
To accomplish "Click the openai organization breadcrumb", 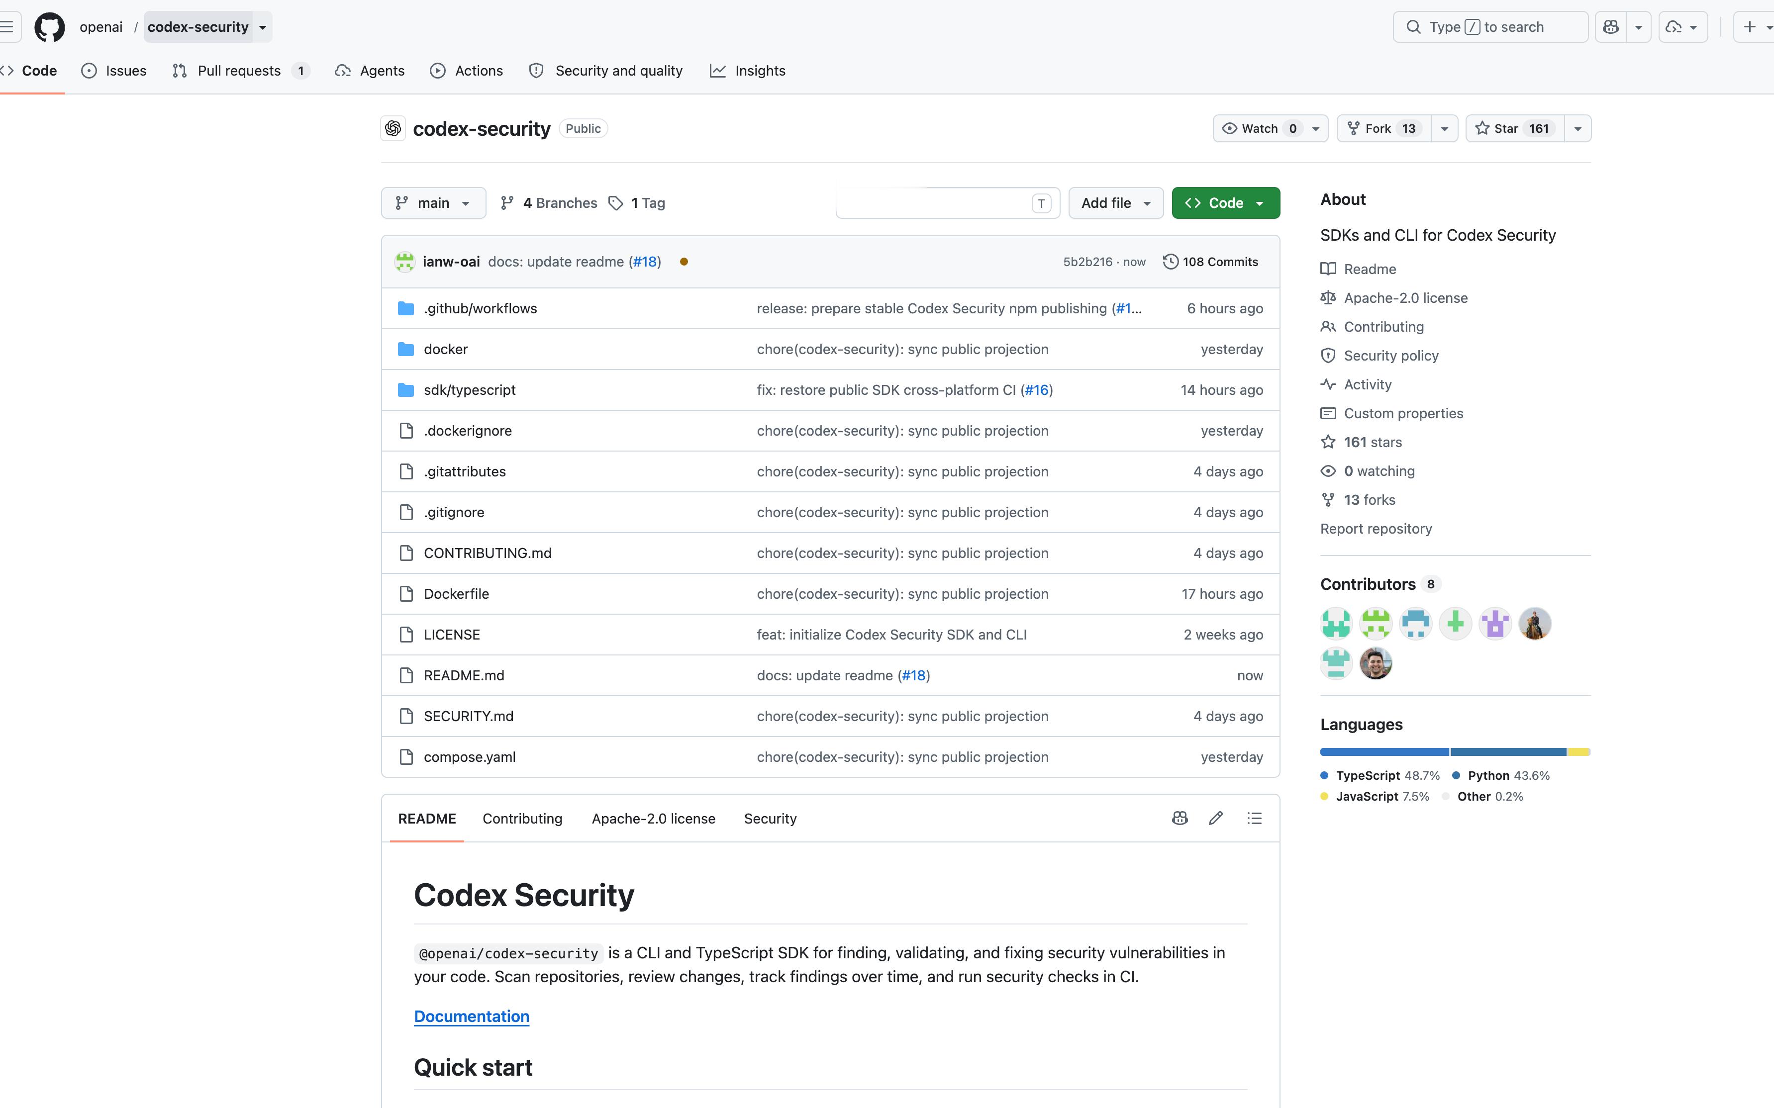I will (101, 27).
